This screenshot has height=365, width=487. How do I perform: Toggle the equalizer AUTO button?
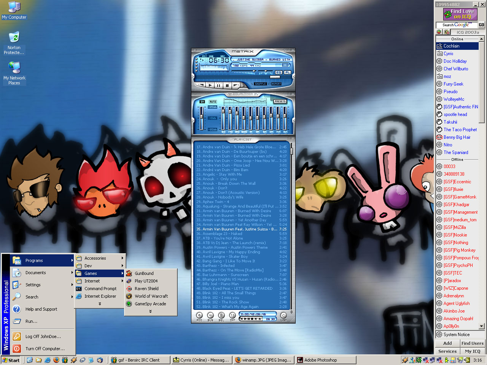tap(213, 102)
